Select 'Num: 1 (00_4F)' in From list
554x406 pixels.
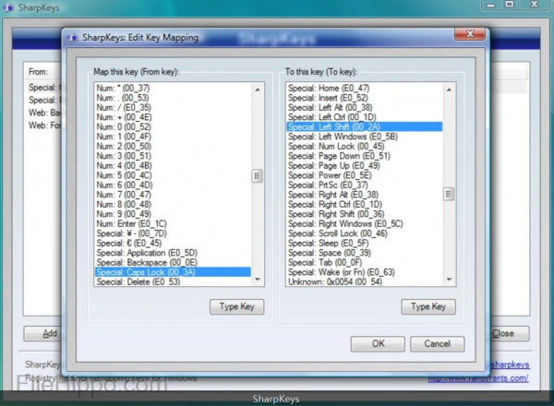coord(174,137)
